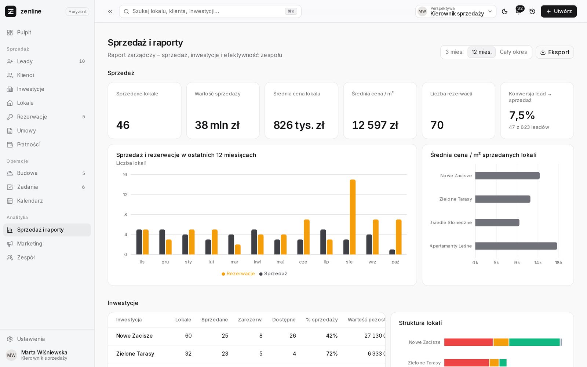Image resolution: width=587 pixels, height=367 pixels.
Task: Click the tall orange sie reservations bar
Action: [353, 217]
